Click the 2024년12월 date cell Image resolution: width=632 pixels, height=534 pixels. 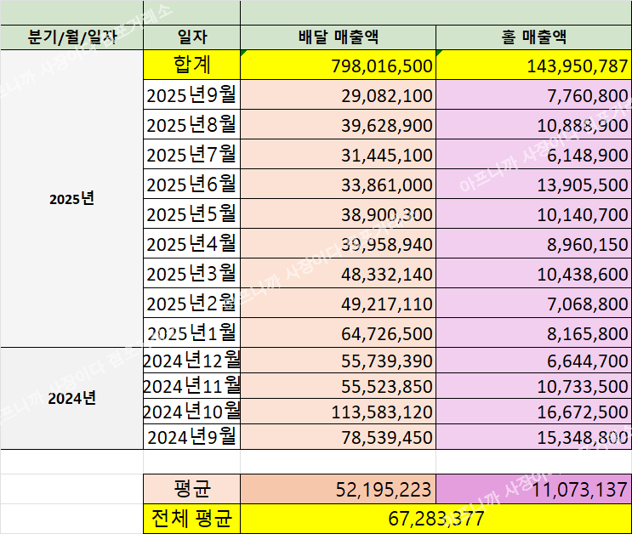[x=192, y=360]
